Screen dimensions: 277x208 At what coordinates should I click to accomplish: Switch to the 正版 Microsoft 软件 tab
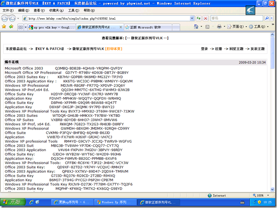pyautogui.click(x=148, y=27)
